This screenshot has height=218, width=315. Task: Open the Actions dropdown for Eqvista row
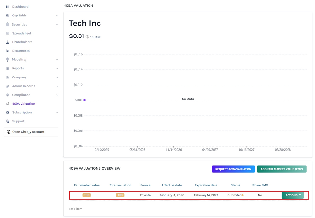(292, 195)
